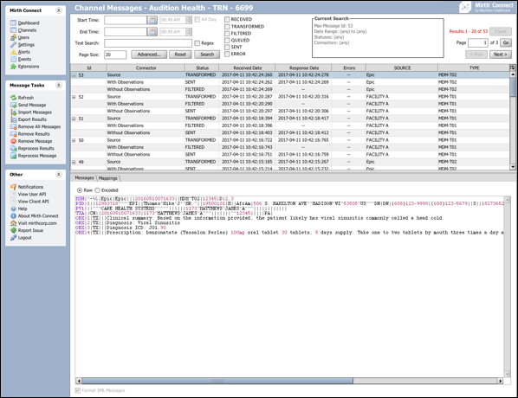Click the Next > page button

(x=500, y=55)
